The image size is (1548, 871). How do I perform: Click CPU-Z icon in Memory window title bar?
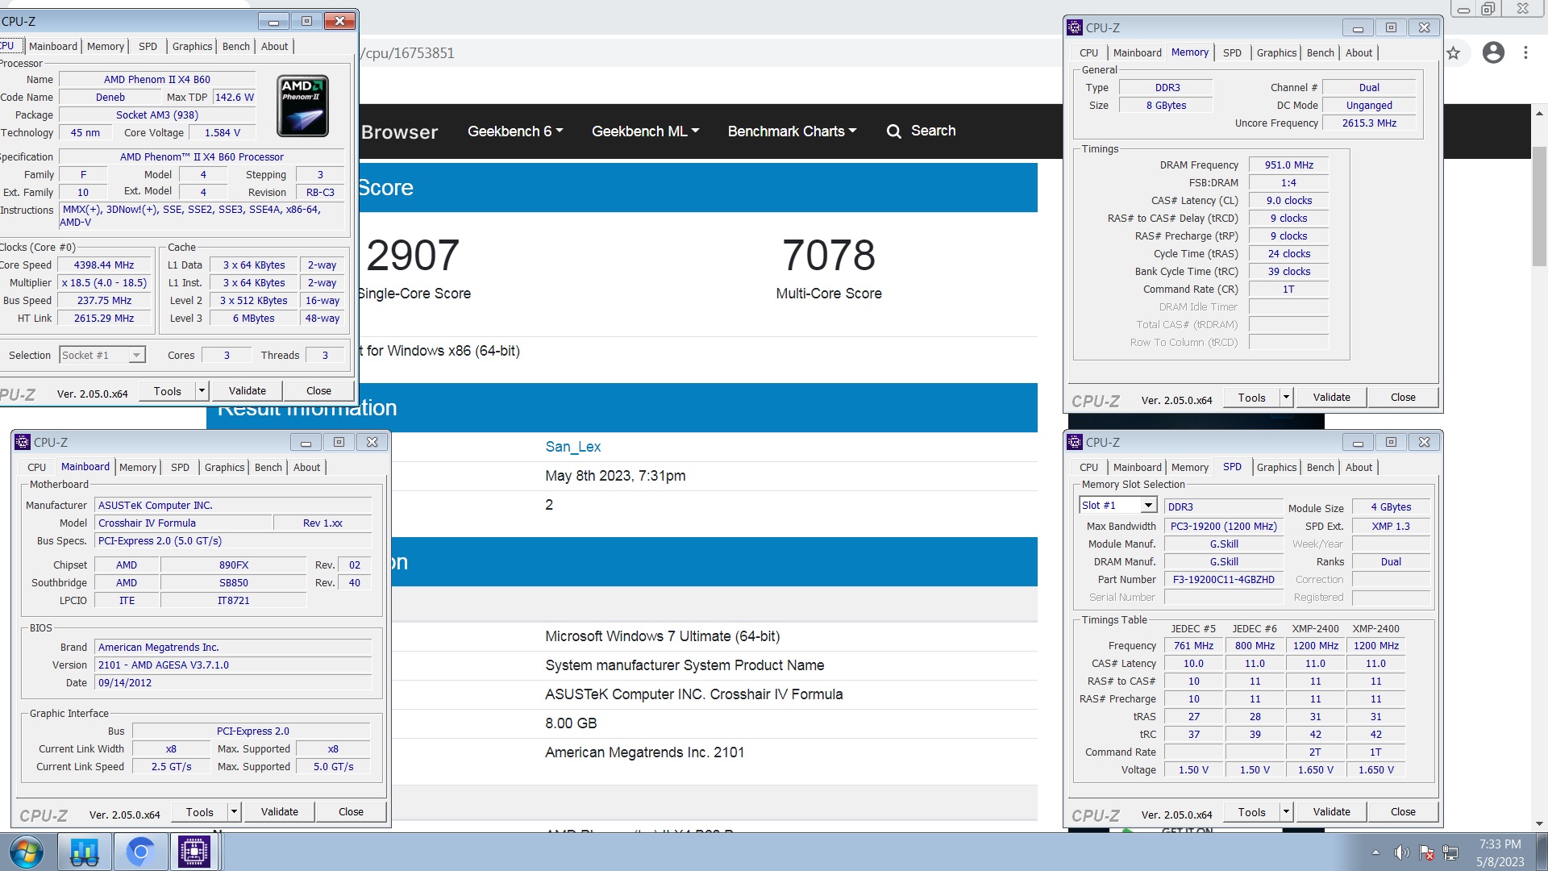coord(1075,27)
